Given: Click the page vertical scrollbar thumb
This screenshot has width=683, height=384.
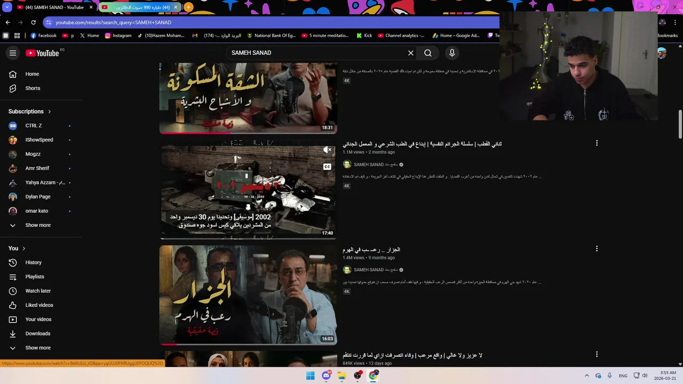Looking at the screenshot, I should pyautogui.click(x=680, y=124).
